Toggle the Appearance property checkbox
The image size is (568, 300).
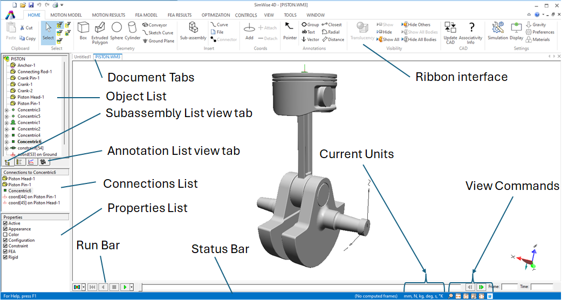pyautogui.click(x=5, y=229)
